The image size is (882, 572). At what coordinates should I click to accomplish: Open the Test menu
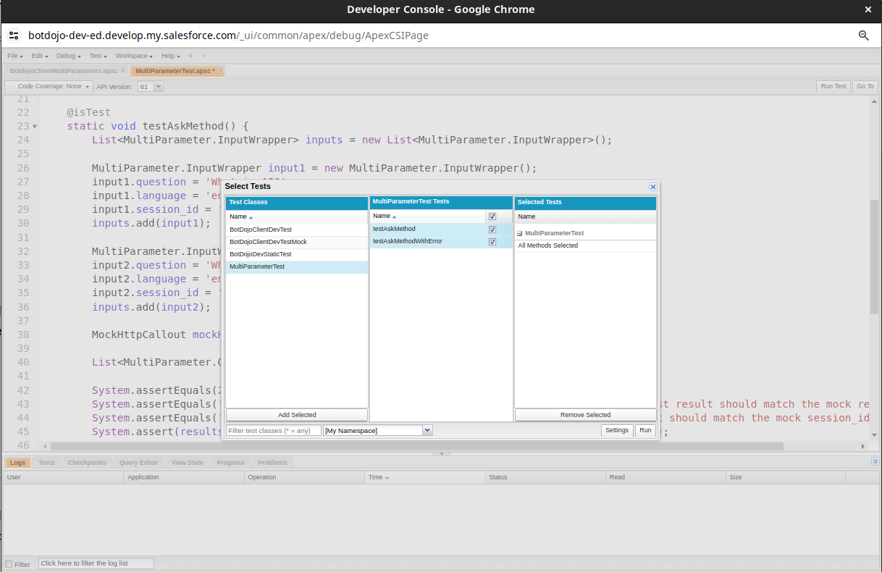point(98,56)
